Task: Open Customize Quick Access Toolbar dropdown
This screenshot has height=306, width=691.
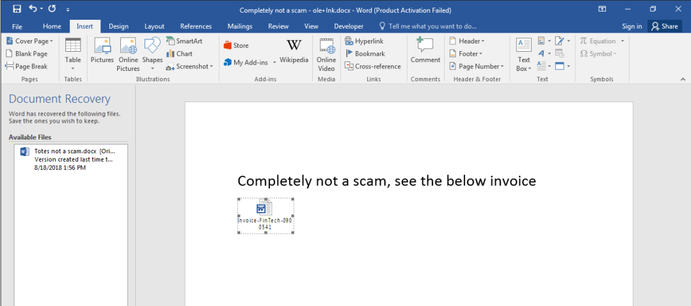Action: tap(67, 9)
